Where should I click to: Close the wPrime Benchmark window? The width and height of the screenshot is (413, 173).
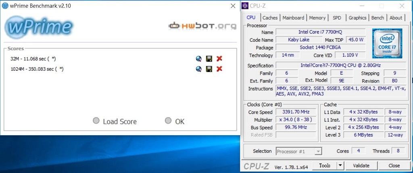tap(233, 6)
